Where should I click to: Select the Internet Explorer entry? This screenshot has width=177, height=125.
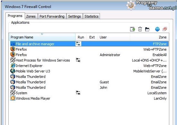[29, 66]
